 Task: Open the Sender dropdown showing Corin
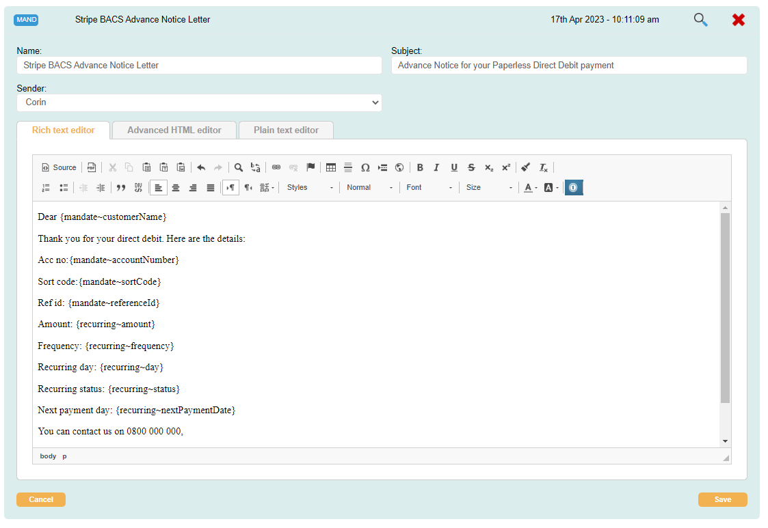[x=199, y=102]
